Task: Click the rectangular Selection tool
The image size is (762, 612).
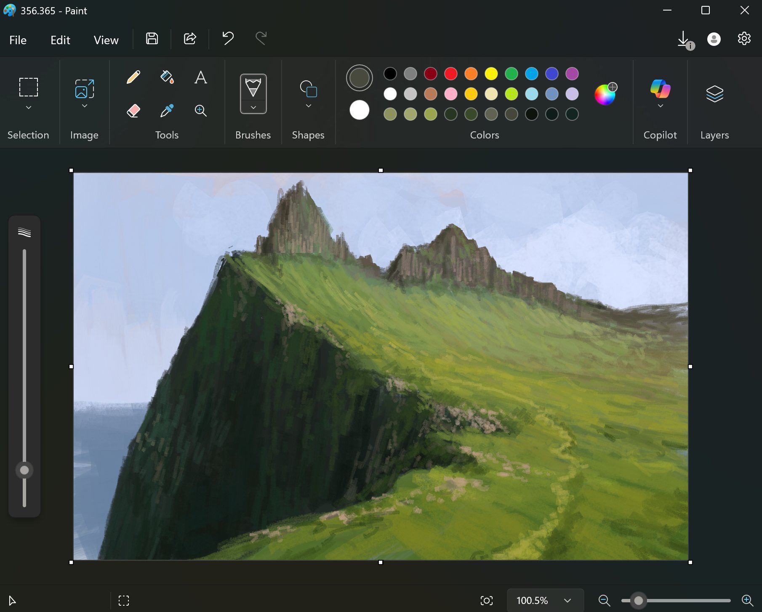Action: coord(29,87)
